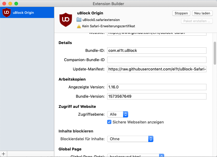Focus the Update-Manifest URL field

(x=157, y=69)
